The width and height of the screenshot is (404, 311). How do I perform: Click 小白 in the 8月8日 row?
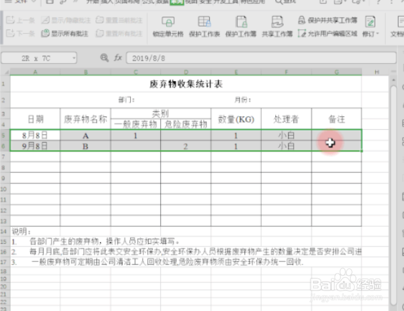click(x=286, y=135)
